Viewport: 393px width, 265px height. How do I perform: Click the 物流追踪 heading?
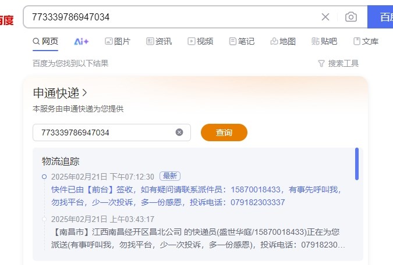click(61, 162)
